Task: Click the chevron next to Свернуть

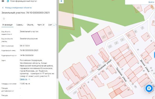Action: point(29,79)
